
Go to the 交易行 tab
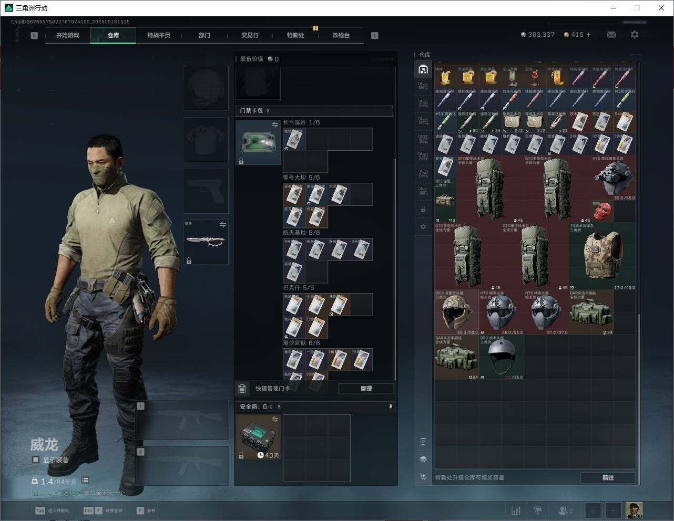click(x=250, y=35)
